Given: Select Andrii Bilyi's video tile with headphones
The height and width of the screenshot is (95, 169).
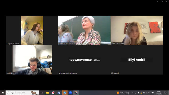Looking at the screenshot, I should 32,60.
